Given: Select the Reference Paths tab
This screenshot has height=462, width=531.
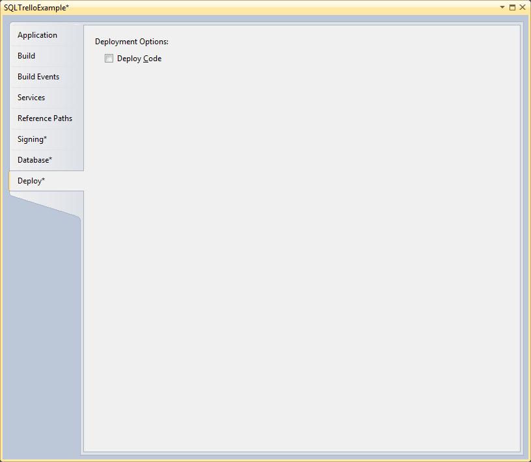Looking at the screenshot, I should click(46, 118).
